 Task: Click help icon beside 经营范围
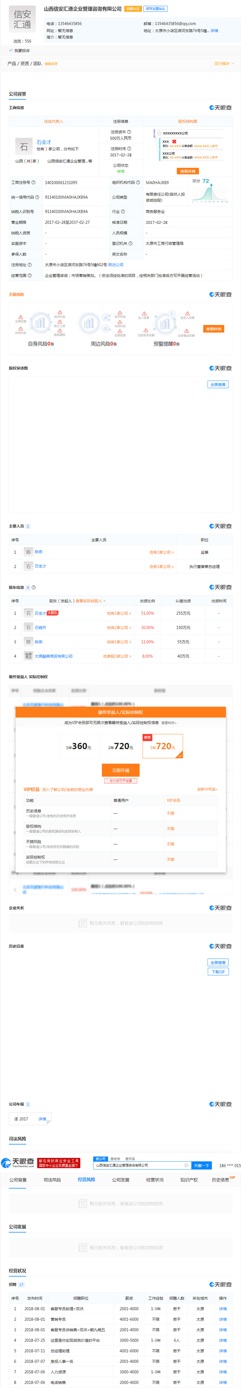(x=30, y=275)
